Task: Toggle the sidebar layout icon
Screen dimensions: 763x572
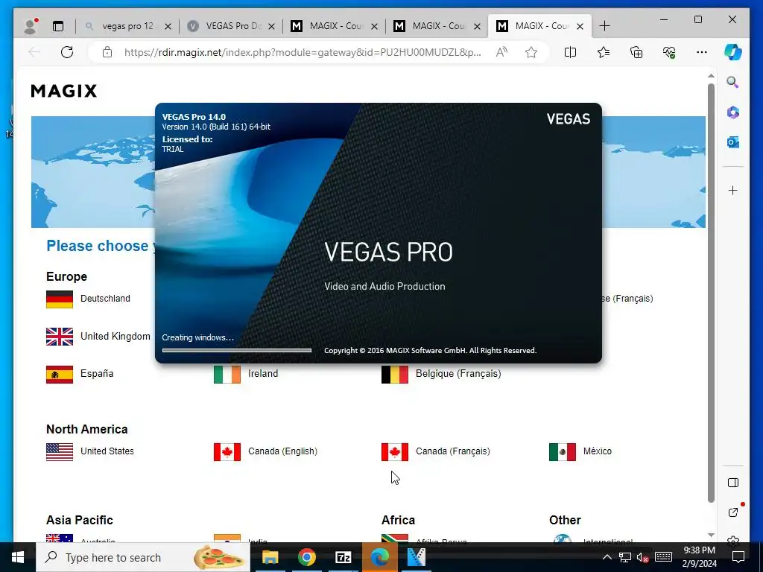Action: coord(733,483)
